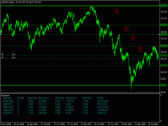Click the 17 Oct 2006 date label
The height and width of the screenshot is (126, 168).
pos(59,124)
